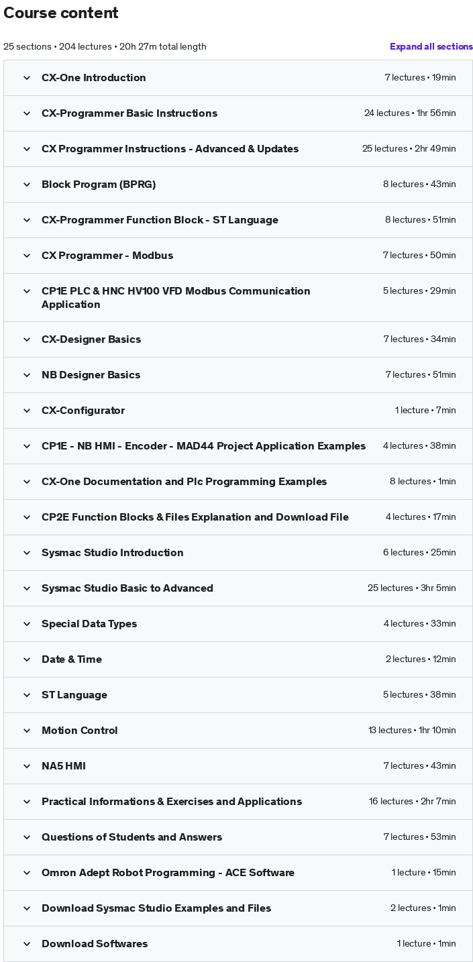The image size is (473, 962).
Task: Click the Date & Time chevron icon
Action: [27, 659]
